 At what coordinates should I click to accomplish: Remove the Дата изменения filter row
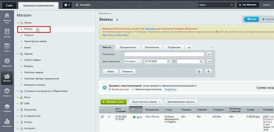tap(209, 61)
